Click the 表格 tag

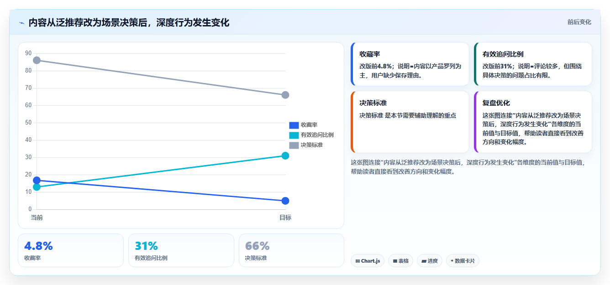[401, 261]
